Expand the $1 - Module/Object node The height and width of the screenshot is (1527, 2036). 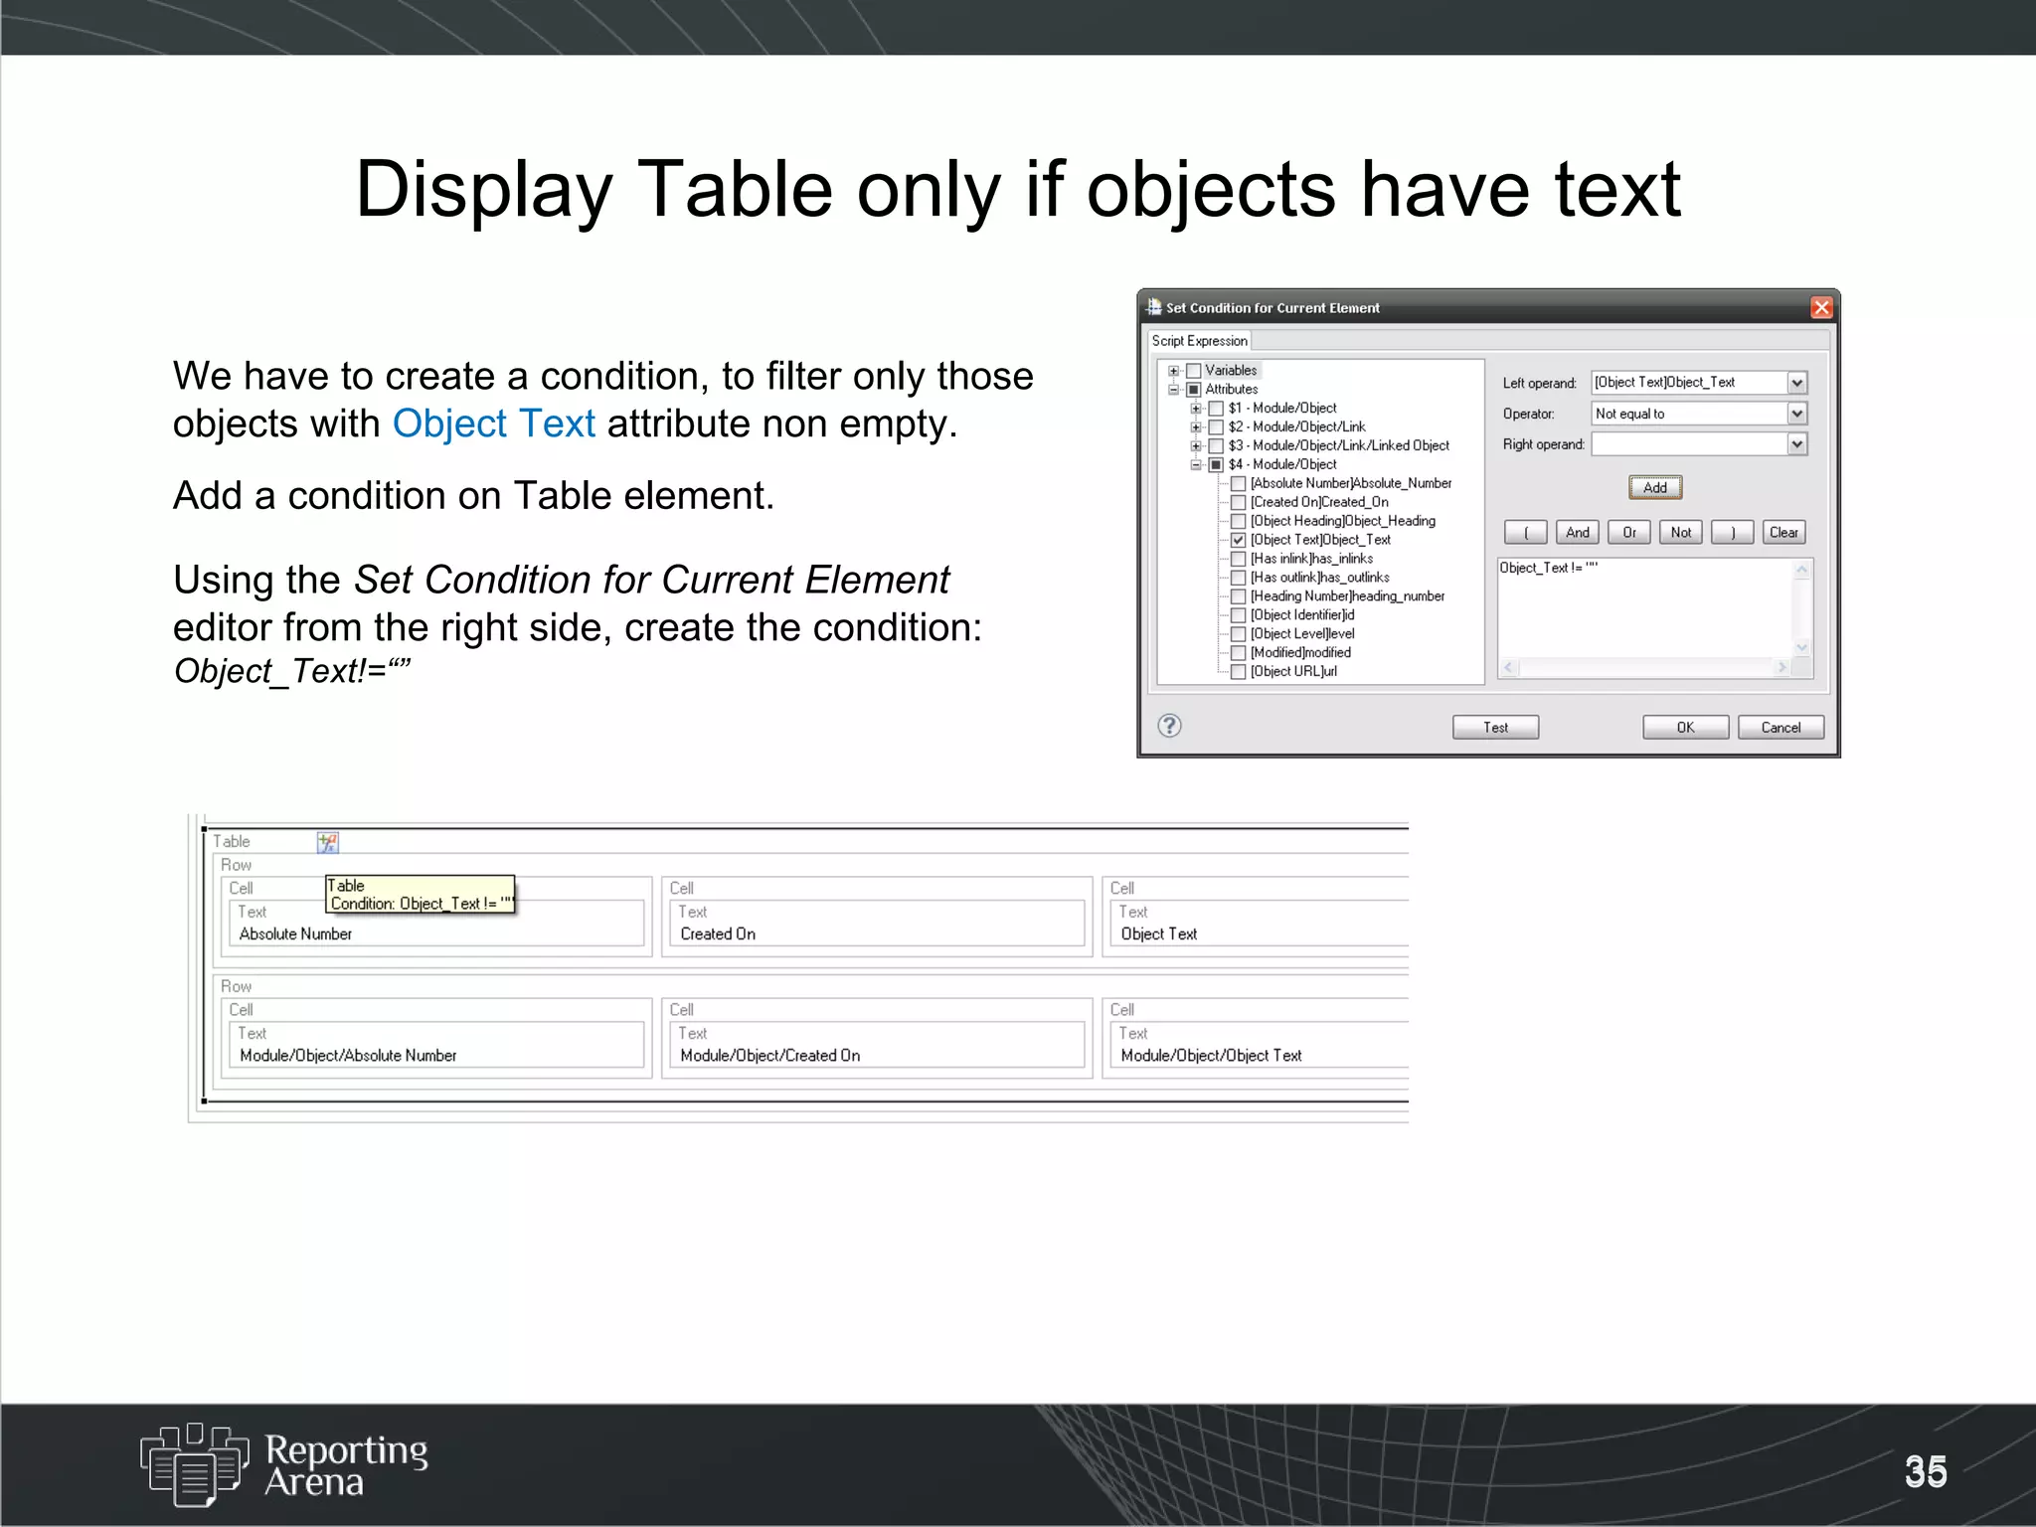tap(1197, 409)
